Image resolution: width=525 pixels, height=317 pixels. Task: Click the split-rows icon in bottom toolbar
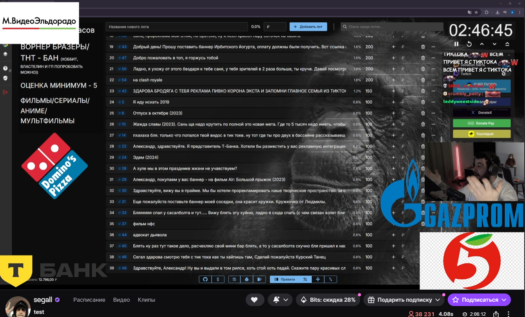point(318,279)
